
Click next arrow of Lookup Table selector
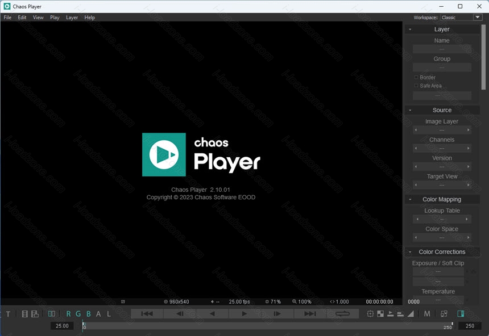(x=467, y=219)
